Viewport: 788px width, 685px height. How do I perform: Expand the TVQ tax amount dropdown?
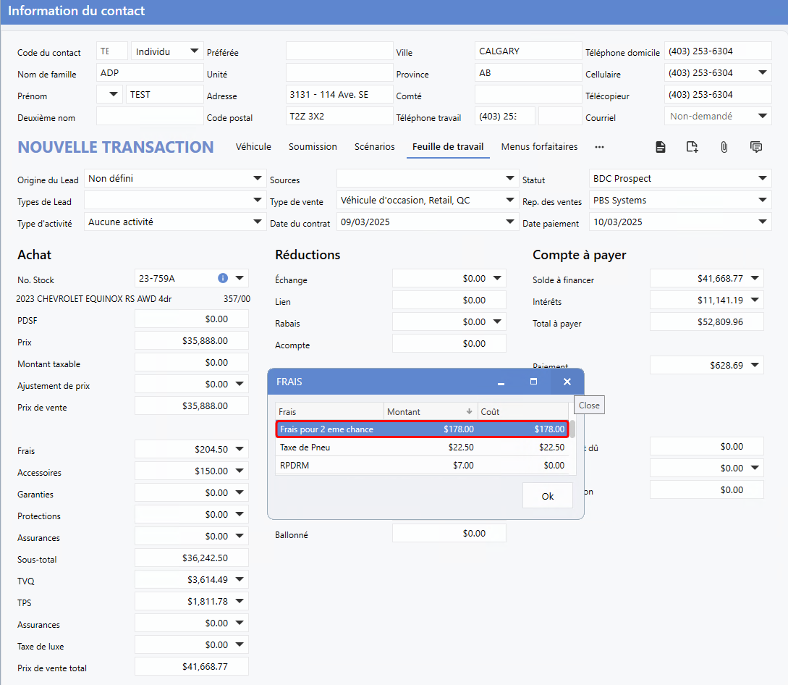pyautogui.click(x=240, y=580)
